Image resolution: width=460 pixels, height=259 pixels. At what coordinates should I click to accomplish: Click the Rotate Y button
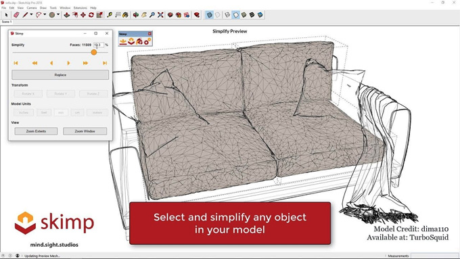61,93
